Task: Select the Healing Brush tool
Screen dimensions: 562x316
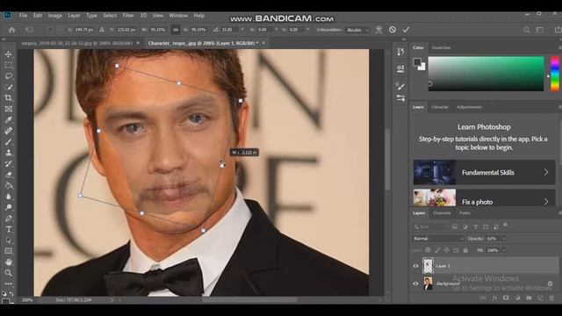Action: tap(8, 131)
